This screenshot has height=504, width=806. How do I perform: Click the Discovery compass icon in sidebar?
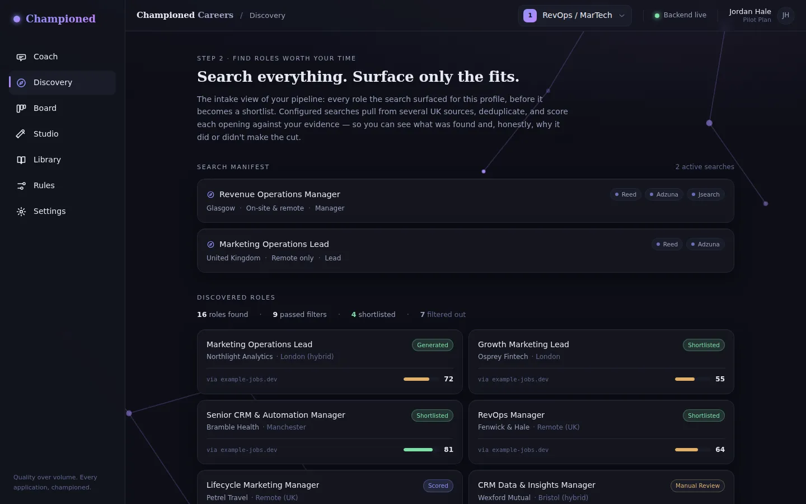21,83
